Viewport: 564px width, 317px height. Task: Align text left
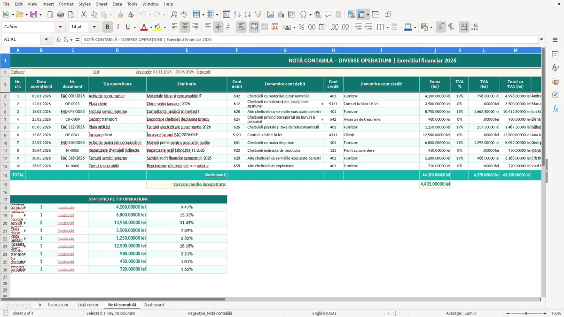pyautogui.click(x=175, y=27)
